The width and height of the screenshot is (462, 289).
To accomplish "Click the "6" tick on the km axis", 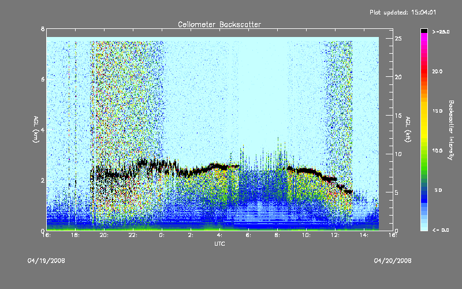I will pos(43,79).
